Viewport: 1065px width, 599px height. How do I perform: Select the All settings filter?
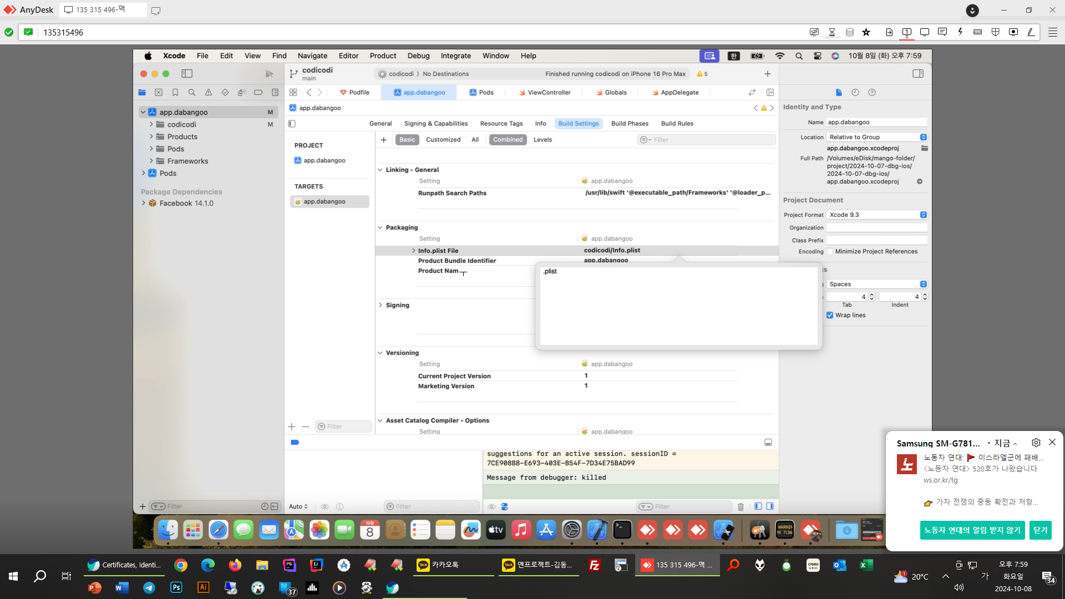click(x=475, y=140)
